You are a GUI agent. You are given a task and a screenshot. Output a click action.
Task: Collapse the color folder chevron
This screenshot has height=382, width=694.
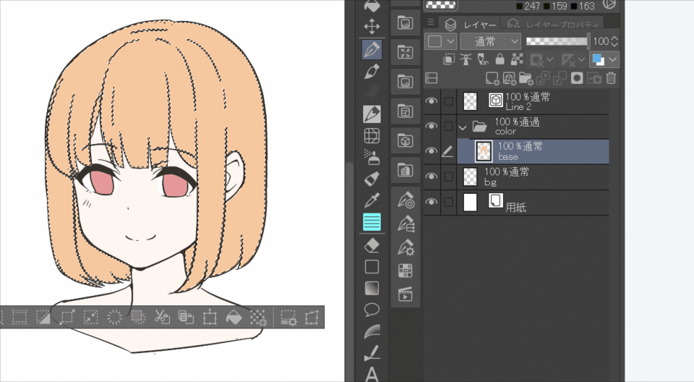[463, 128]
